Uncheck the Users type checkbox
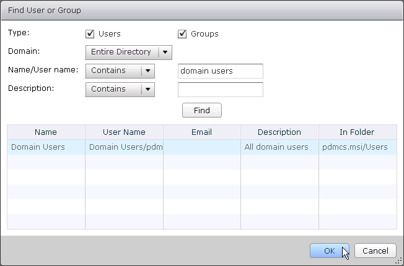404x266 pixels. point(90,33)
